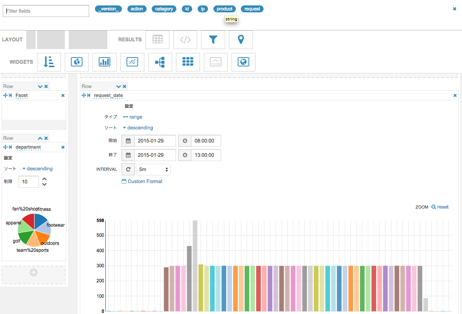The image size is (462, 314).
Task: Add the pie chart widget
Action: (x=76, y=62)
